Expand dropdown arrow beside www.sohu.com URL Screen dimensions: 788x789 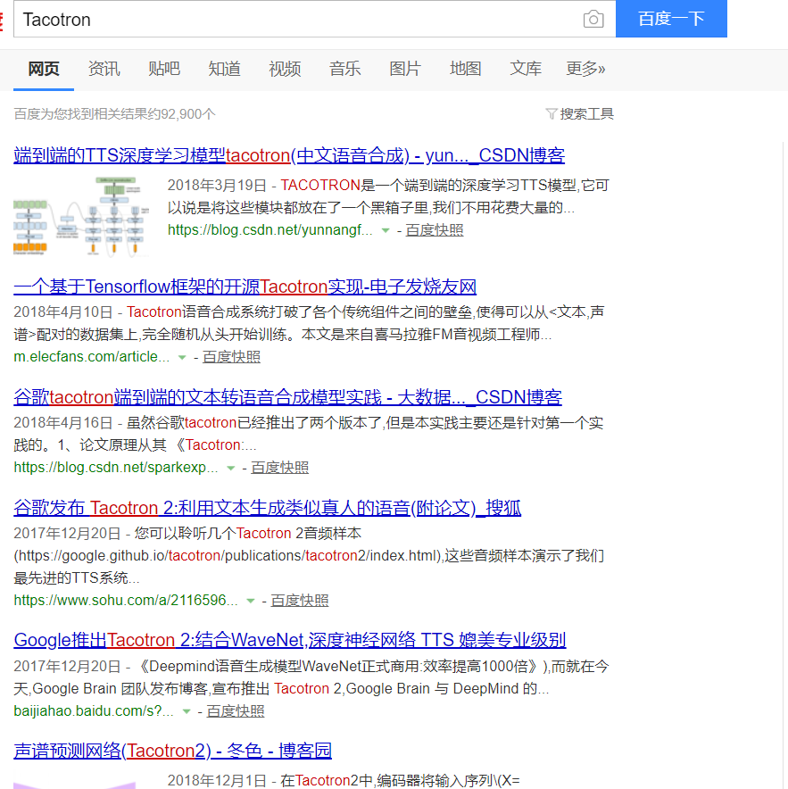[x=250, y=601]
